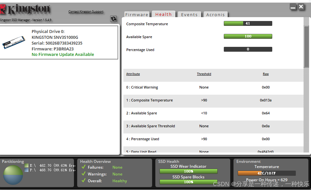The height and width of the screenshot is (190, 311).
Task: Click the Serial number text
Action: click(57, 43)
